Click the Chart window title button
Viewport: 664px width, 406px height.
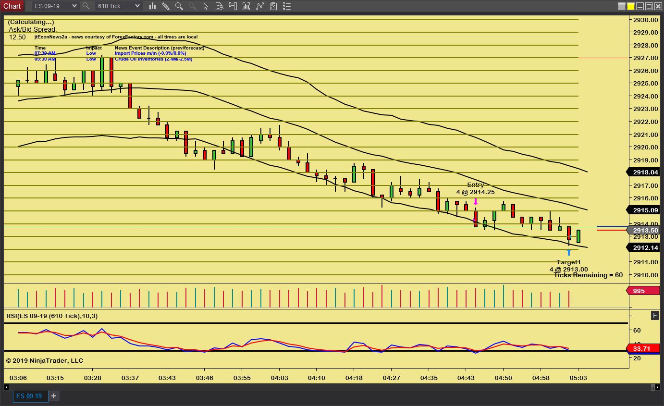[12, 6]
